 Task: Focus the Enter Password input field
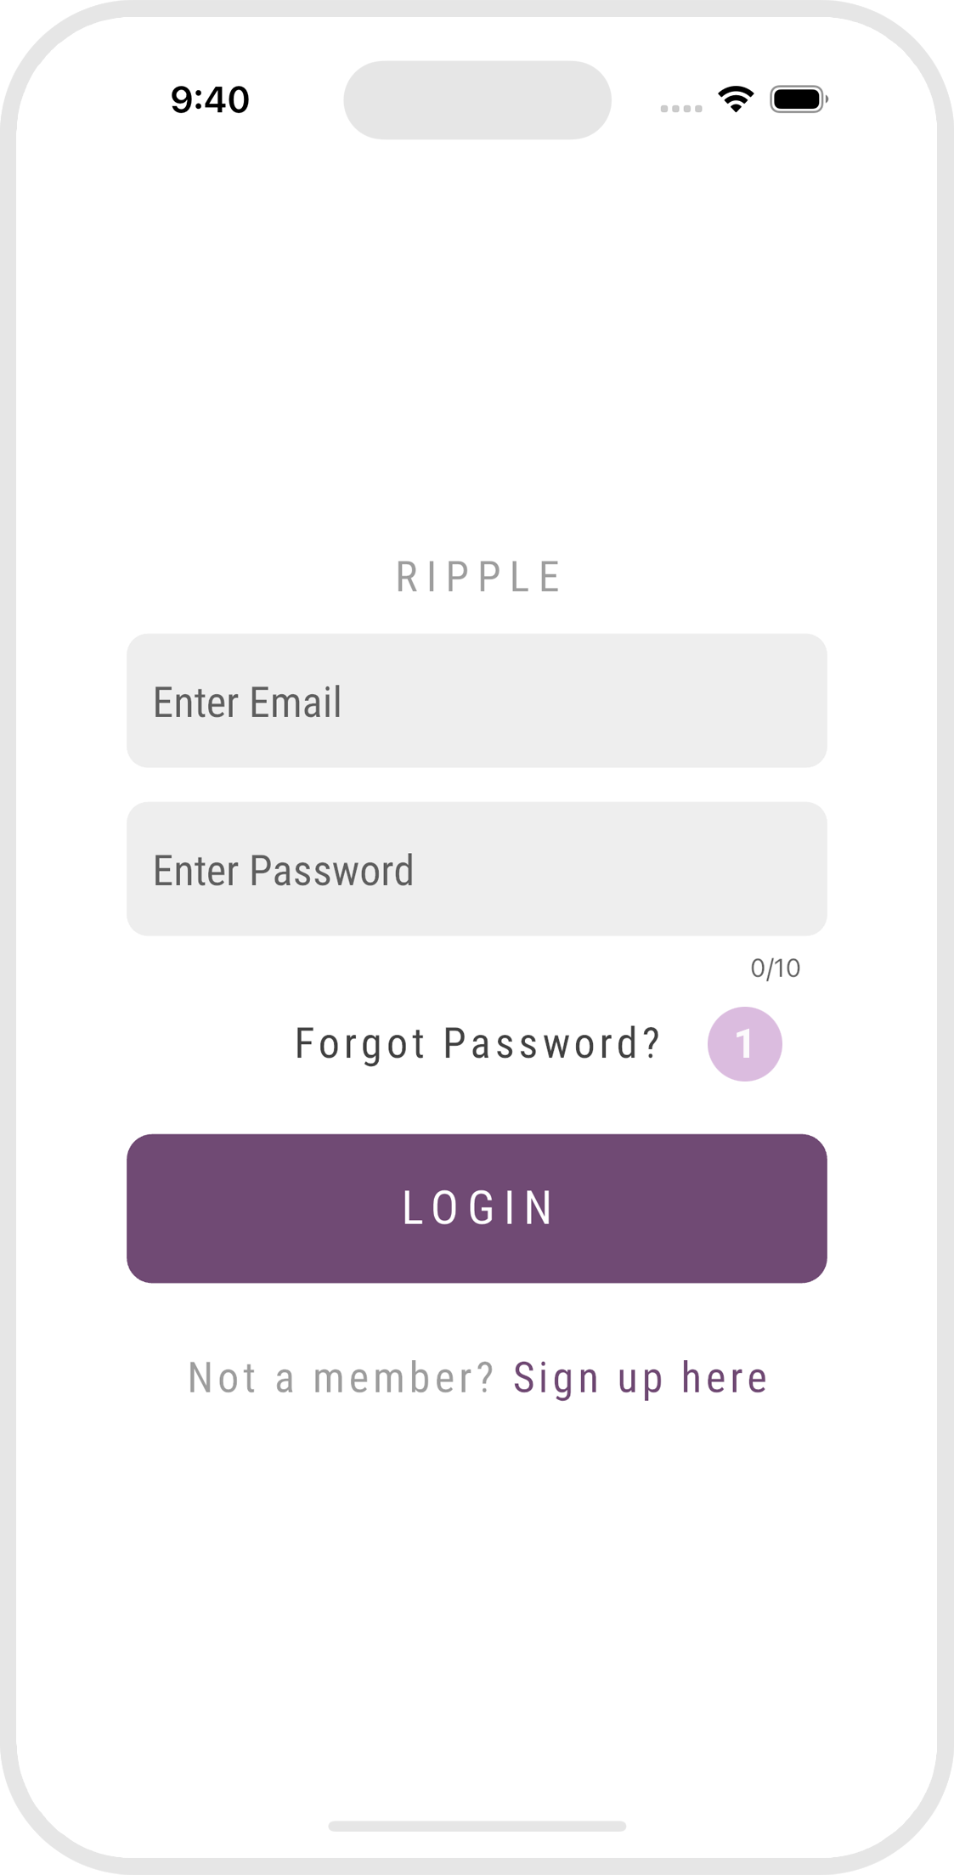(x=477, y=868)
